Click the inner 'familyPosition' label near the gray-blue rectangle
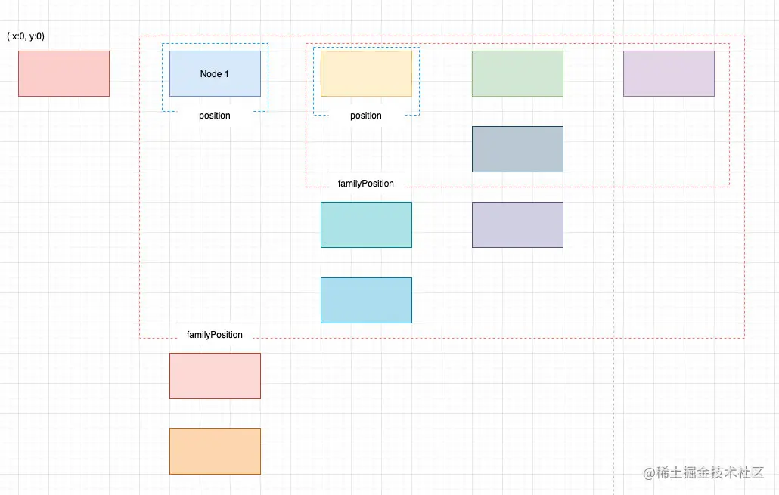 (x=365, y=184)
